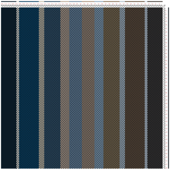Click the checkered threading row above the drawdown
The height and width of the screenshot is (169, 170).
pos(82,6)
